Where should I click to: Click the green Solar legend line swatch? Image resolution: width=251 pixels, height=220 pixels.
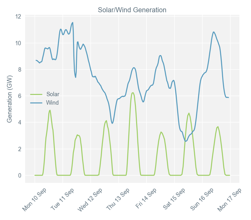point(36,94)
